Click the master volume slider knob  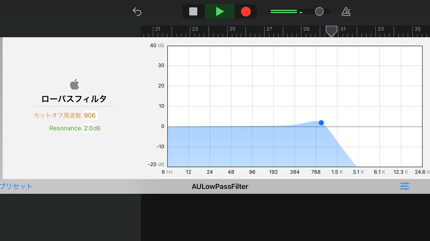click(x=319, y=11)
